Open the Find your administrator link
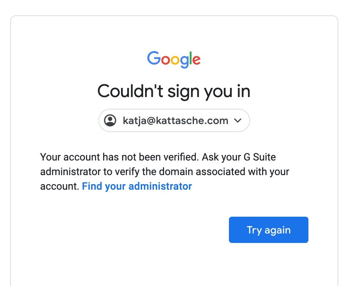 click(137, 186)
